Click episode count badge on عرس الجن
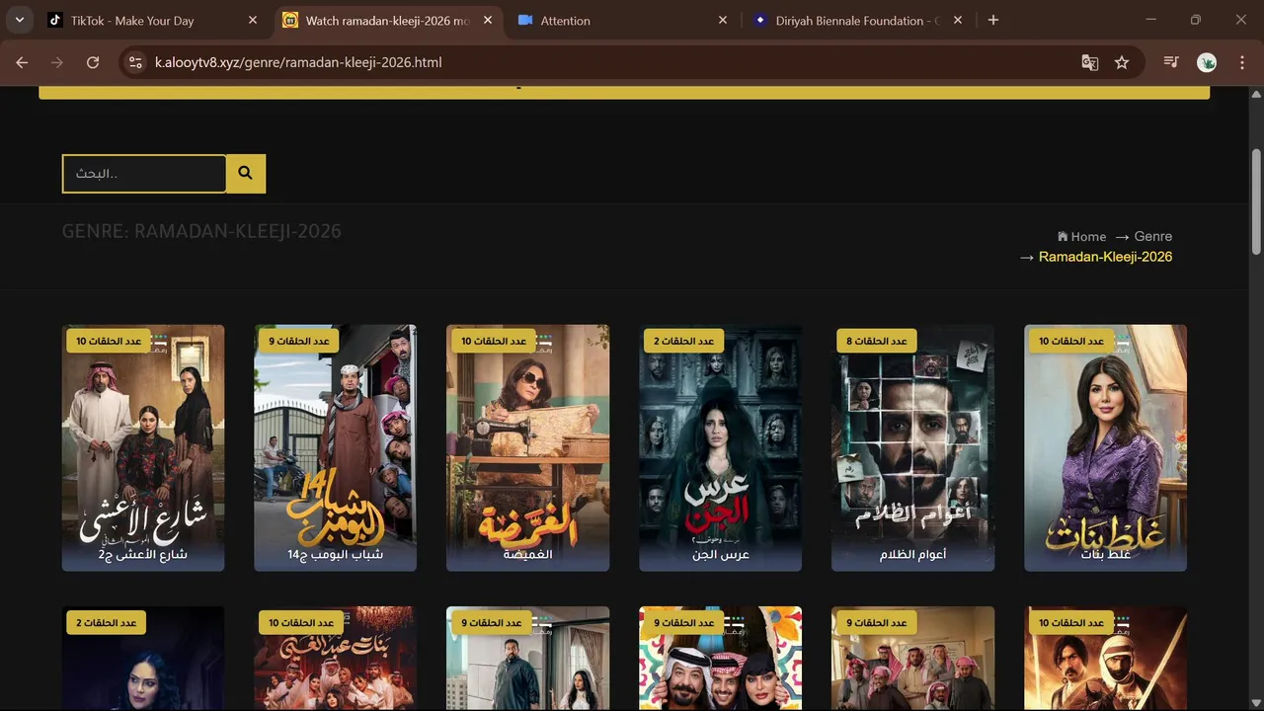The image size is (1264, 711). 683,341
